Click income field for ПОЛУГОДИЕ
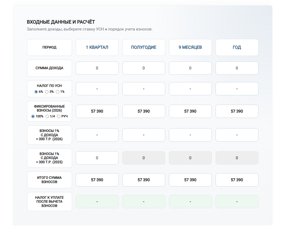 [144, 68]
